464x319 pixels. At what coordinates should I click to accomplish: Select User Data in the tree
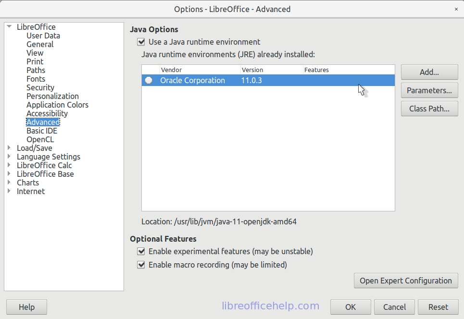tap(43, 36)
